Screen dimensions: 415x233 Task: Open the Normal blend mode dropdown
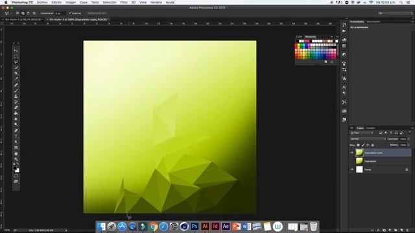click(x=368, y=139)
